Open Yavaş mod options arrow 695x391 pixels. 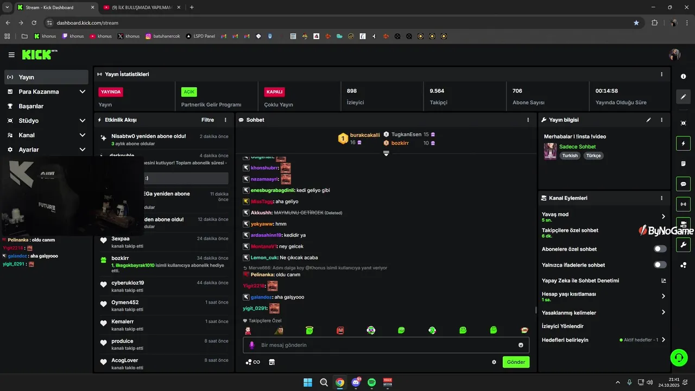tap(663, 217)
